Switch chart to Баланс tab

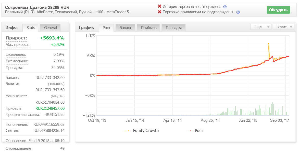(x=126, y=28)
